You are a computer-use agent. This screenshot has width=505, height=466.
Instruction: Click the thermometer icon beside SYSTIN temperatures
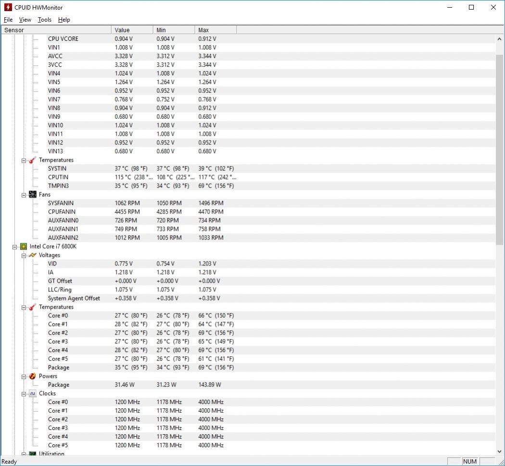(x=33, y=160)
